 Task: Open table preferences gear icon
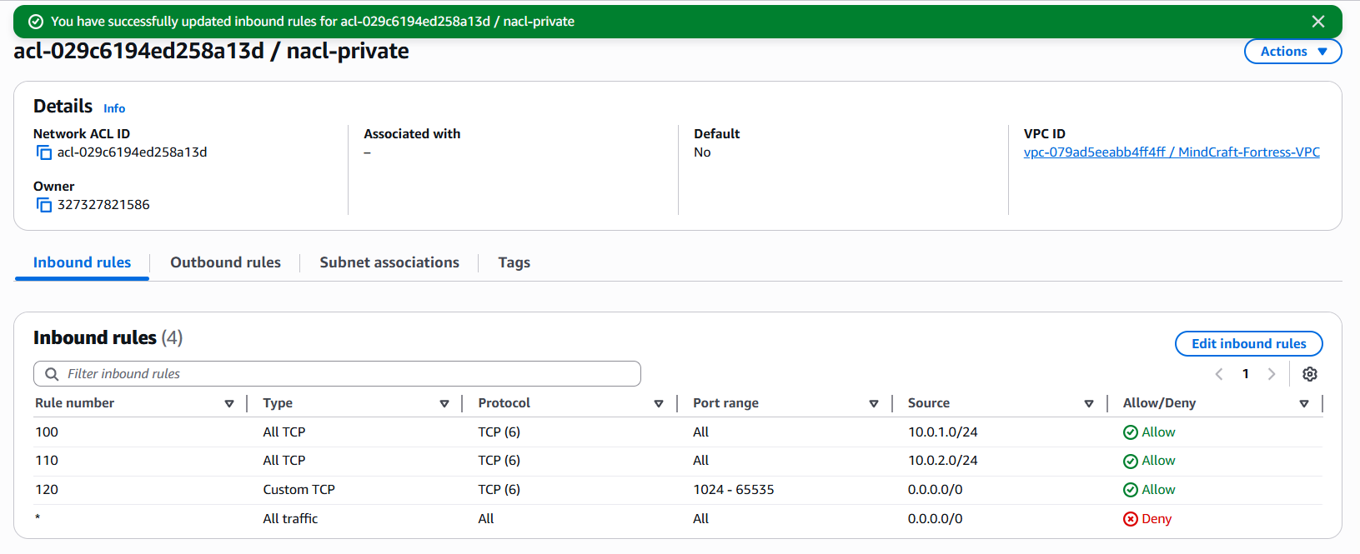[1310, 374]
